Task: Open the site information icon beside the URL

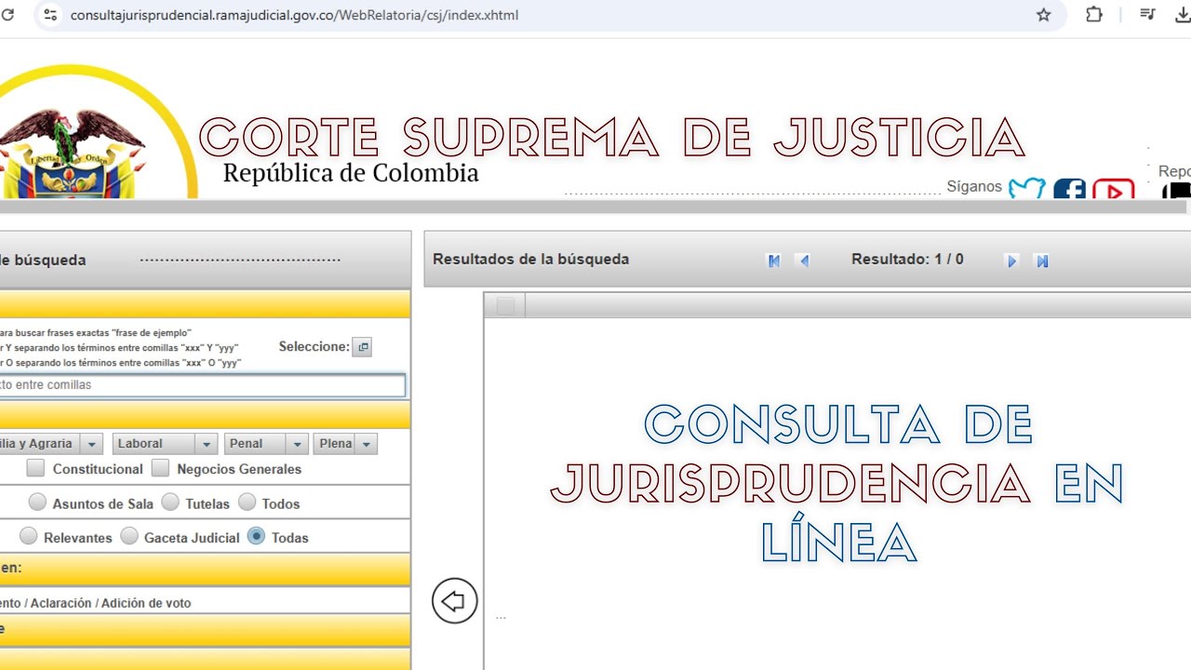Action: pos(51,15)
